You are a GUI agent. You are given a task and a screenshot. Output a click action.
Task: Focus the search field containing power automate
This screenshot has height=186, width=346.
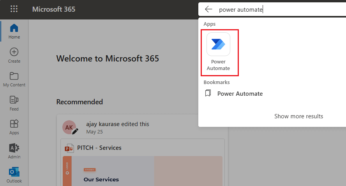click(273, 9)
